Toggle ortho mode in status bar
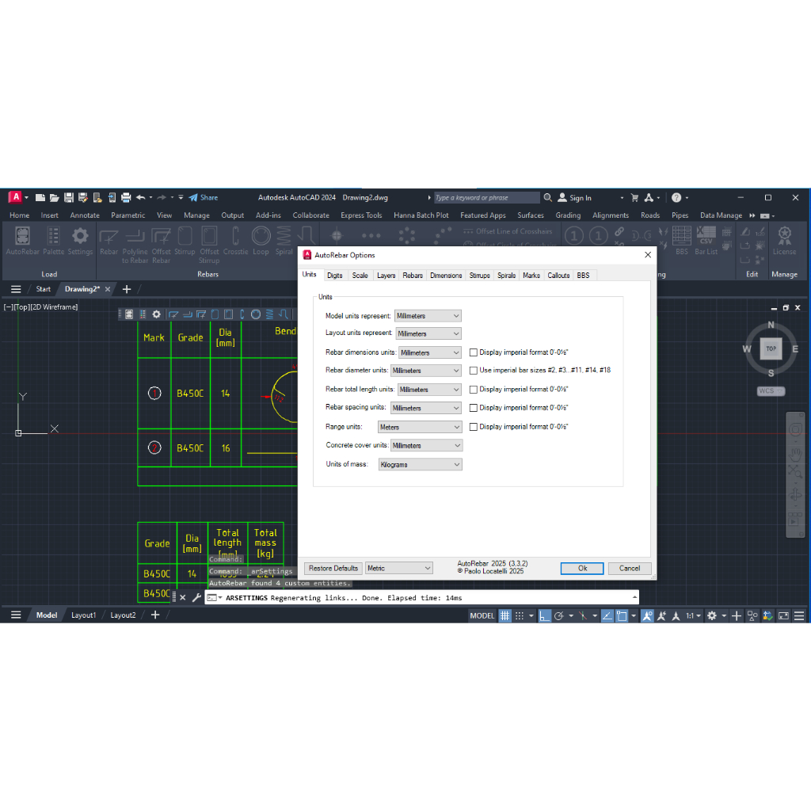The image size is (811, 811). coord(544,615)
